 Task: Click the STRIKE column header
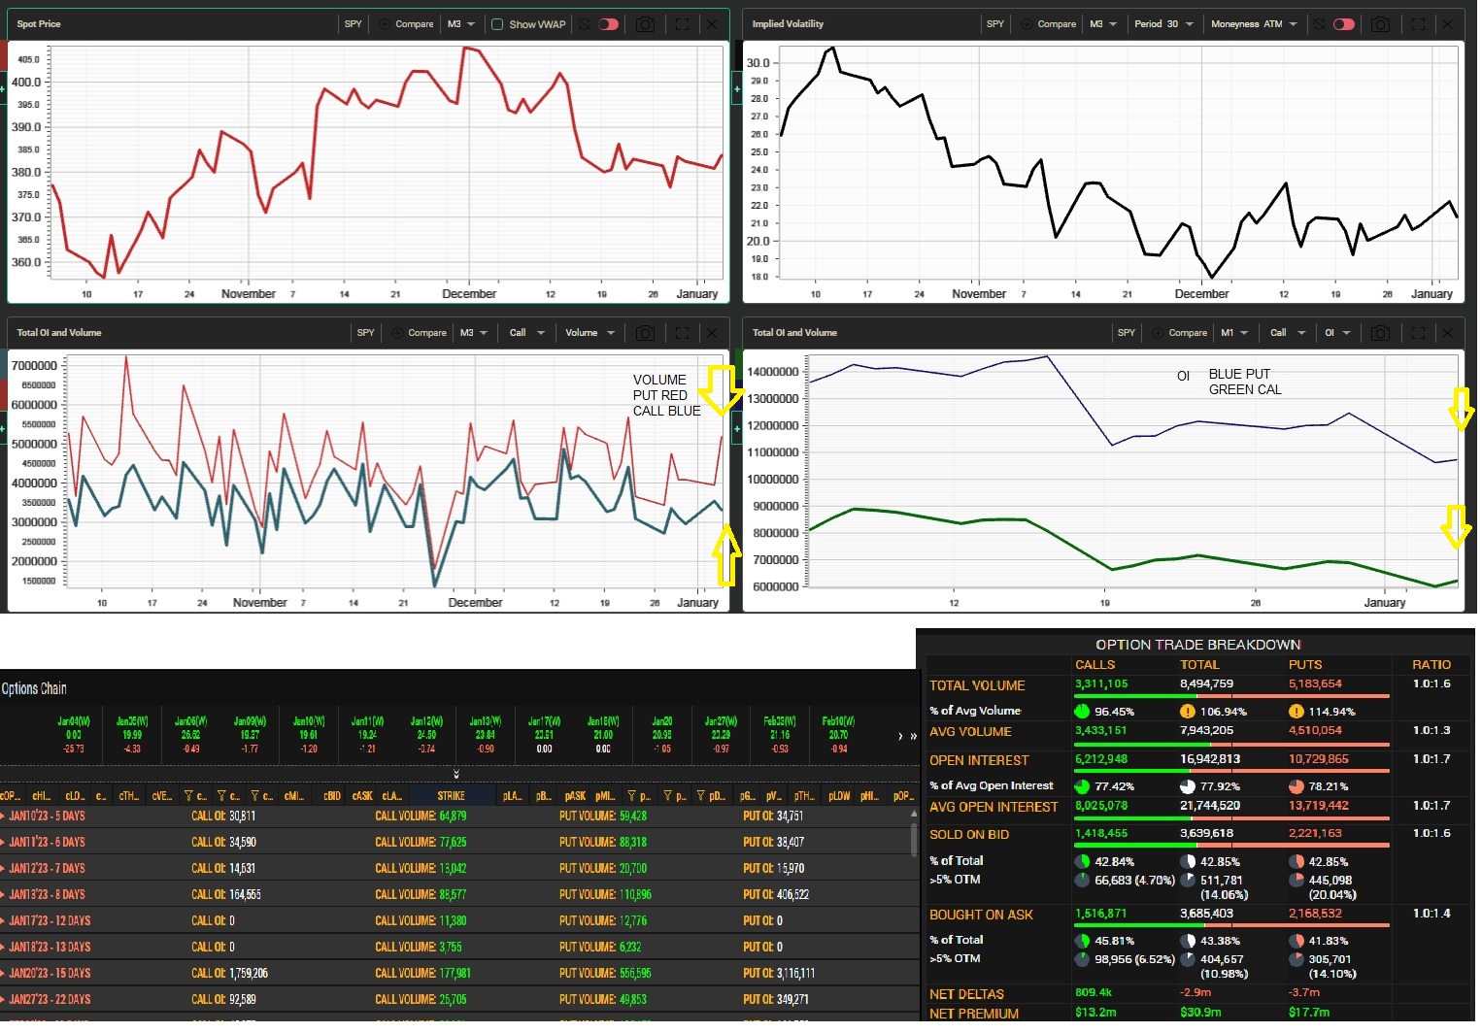pos(451,796)
